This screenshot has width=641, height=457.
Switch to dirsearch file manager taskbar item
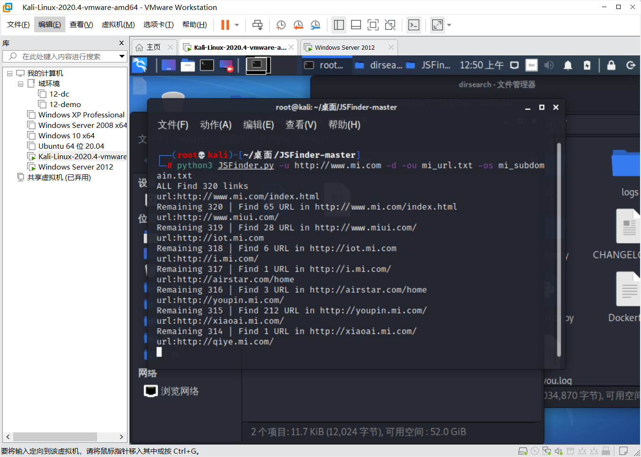point(379,65)
